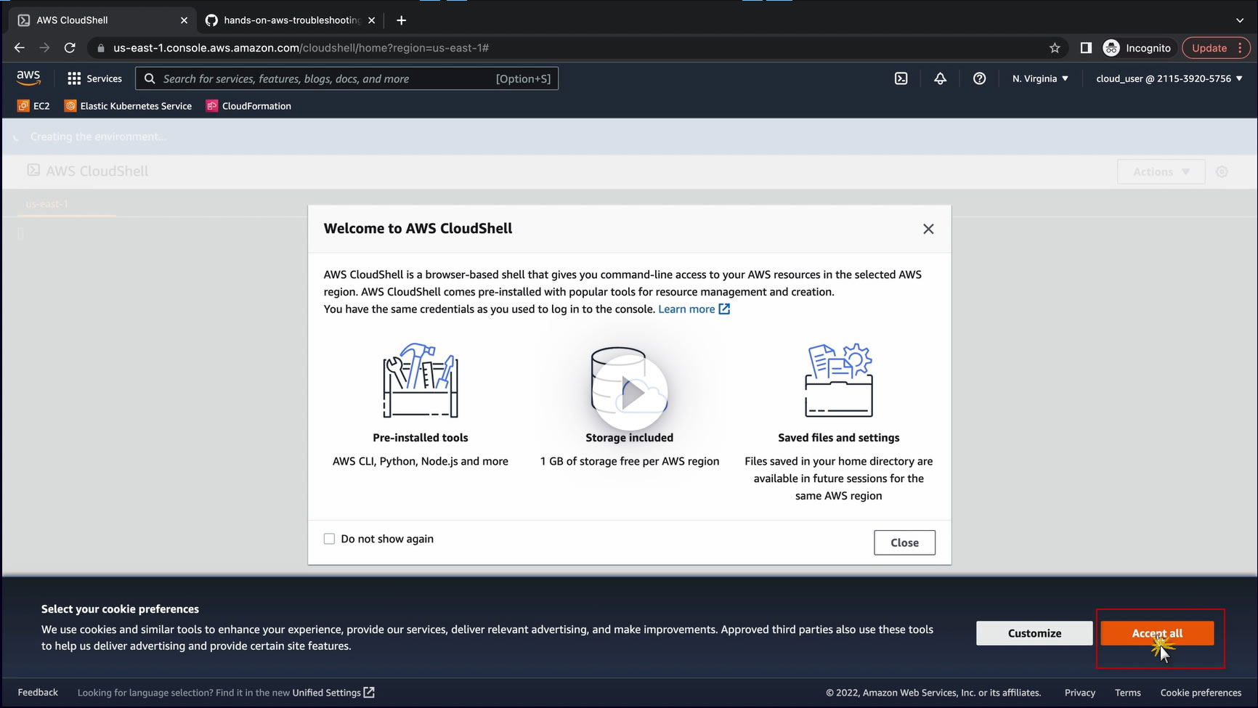
Task: Open the browser tab list chevron
Action: point(1239,20)
